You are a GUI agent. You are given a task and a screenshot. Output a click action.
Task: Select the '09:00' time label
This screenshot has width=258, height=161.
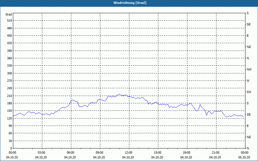(x=100, y=152)
